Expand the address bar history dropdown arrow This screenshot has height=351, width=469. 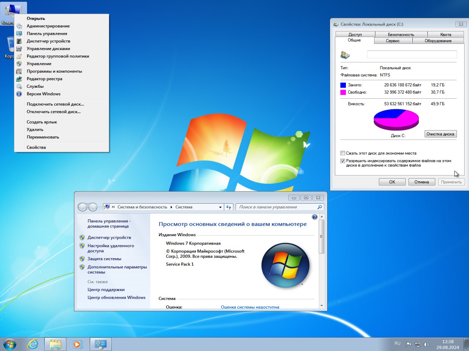[220, 207]
